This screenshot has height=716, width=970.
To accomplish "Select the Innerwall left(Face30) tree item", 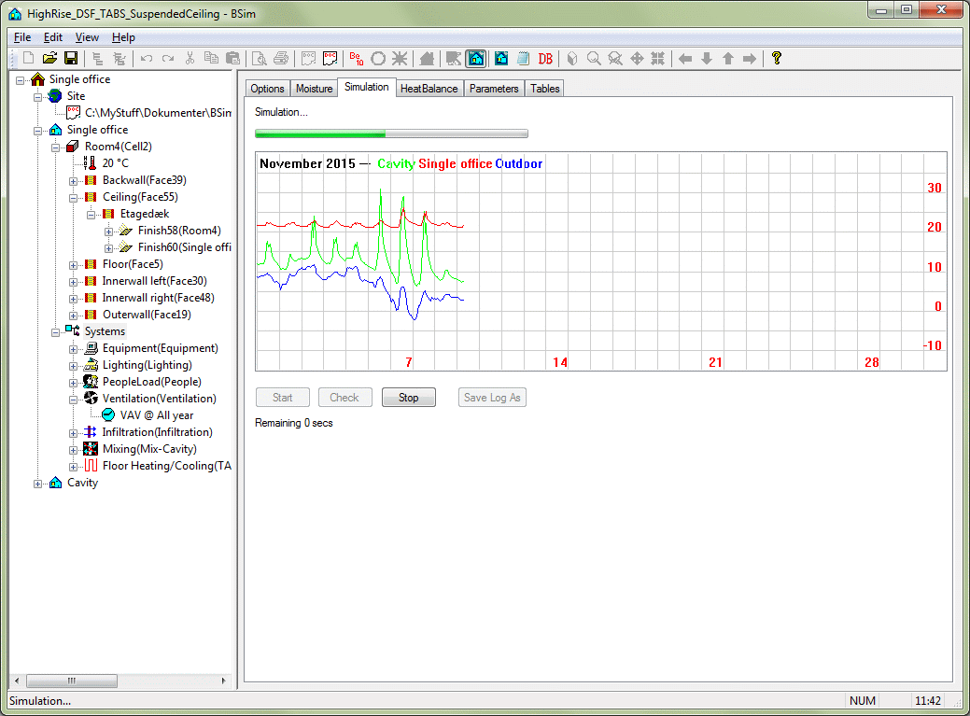I will (155, 281).
